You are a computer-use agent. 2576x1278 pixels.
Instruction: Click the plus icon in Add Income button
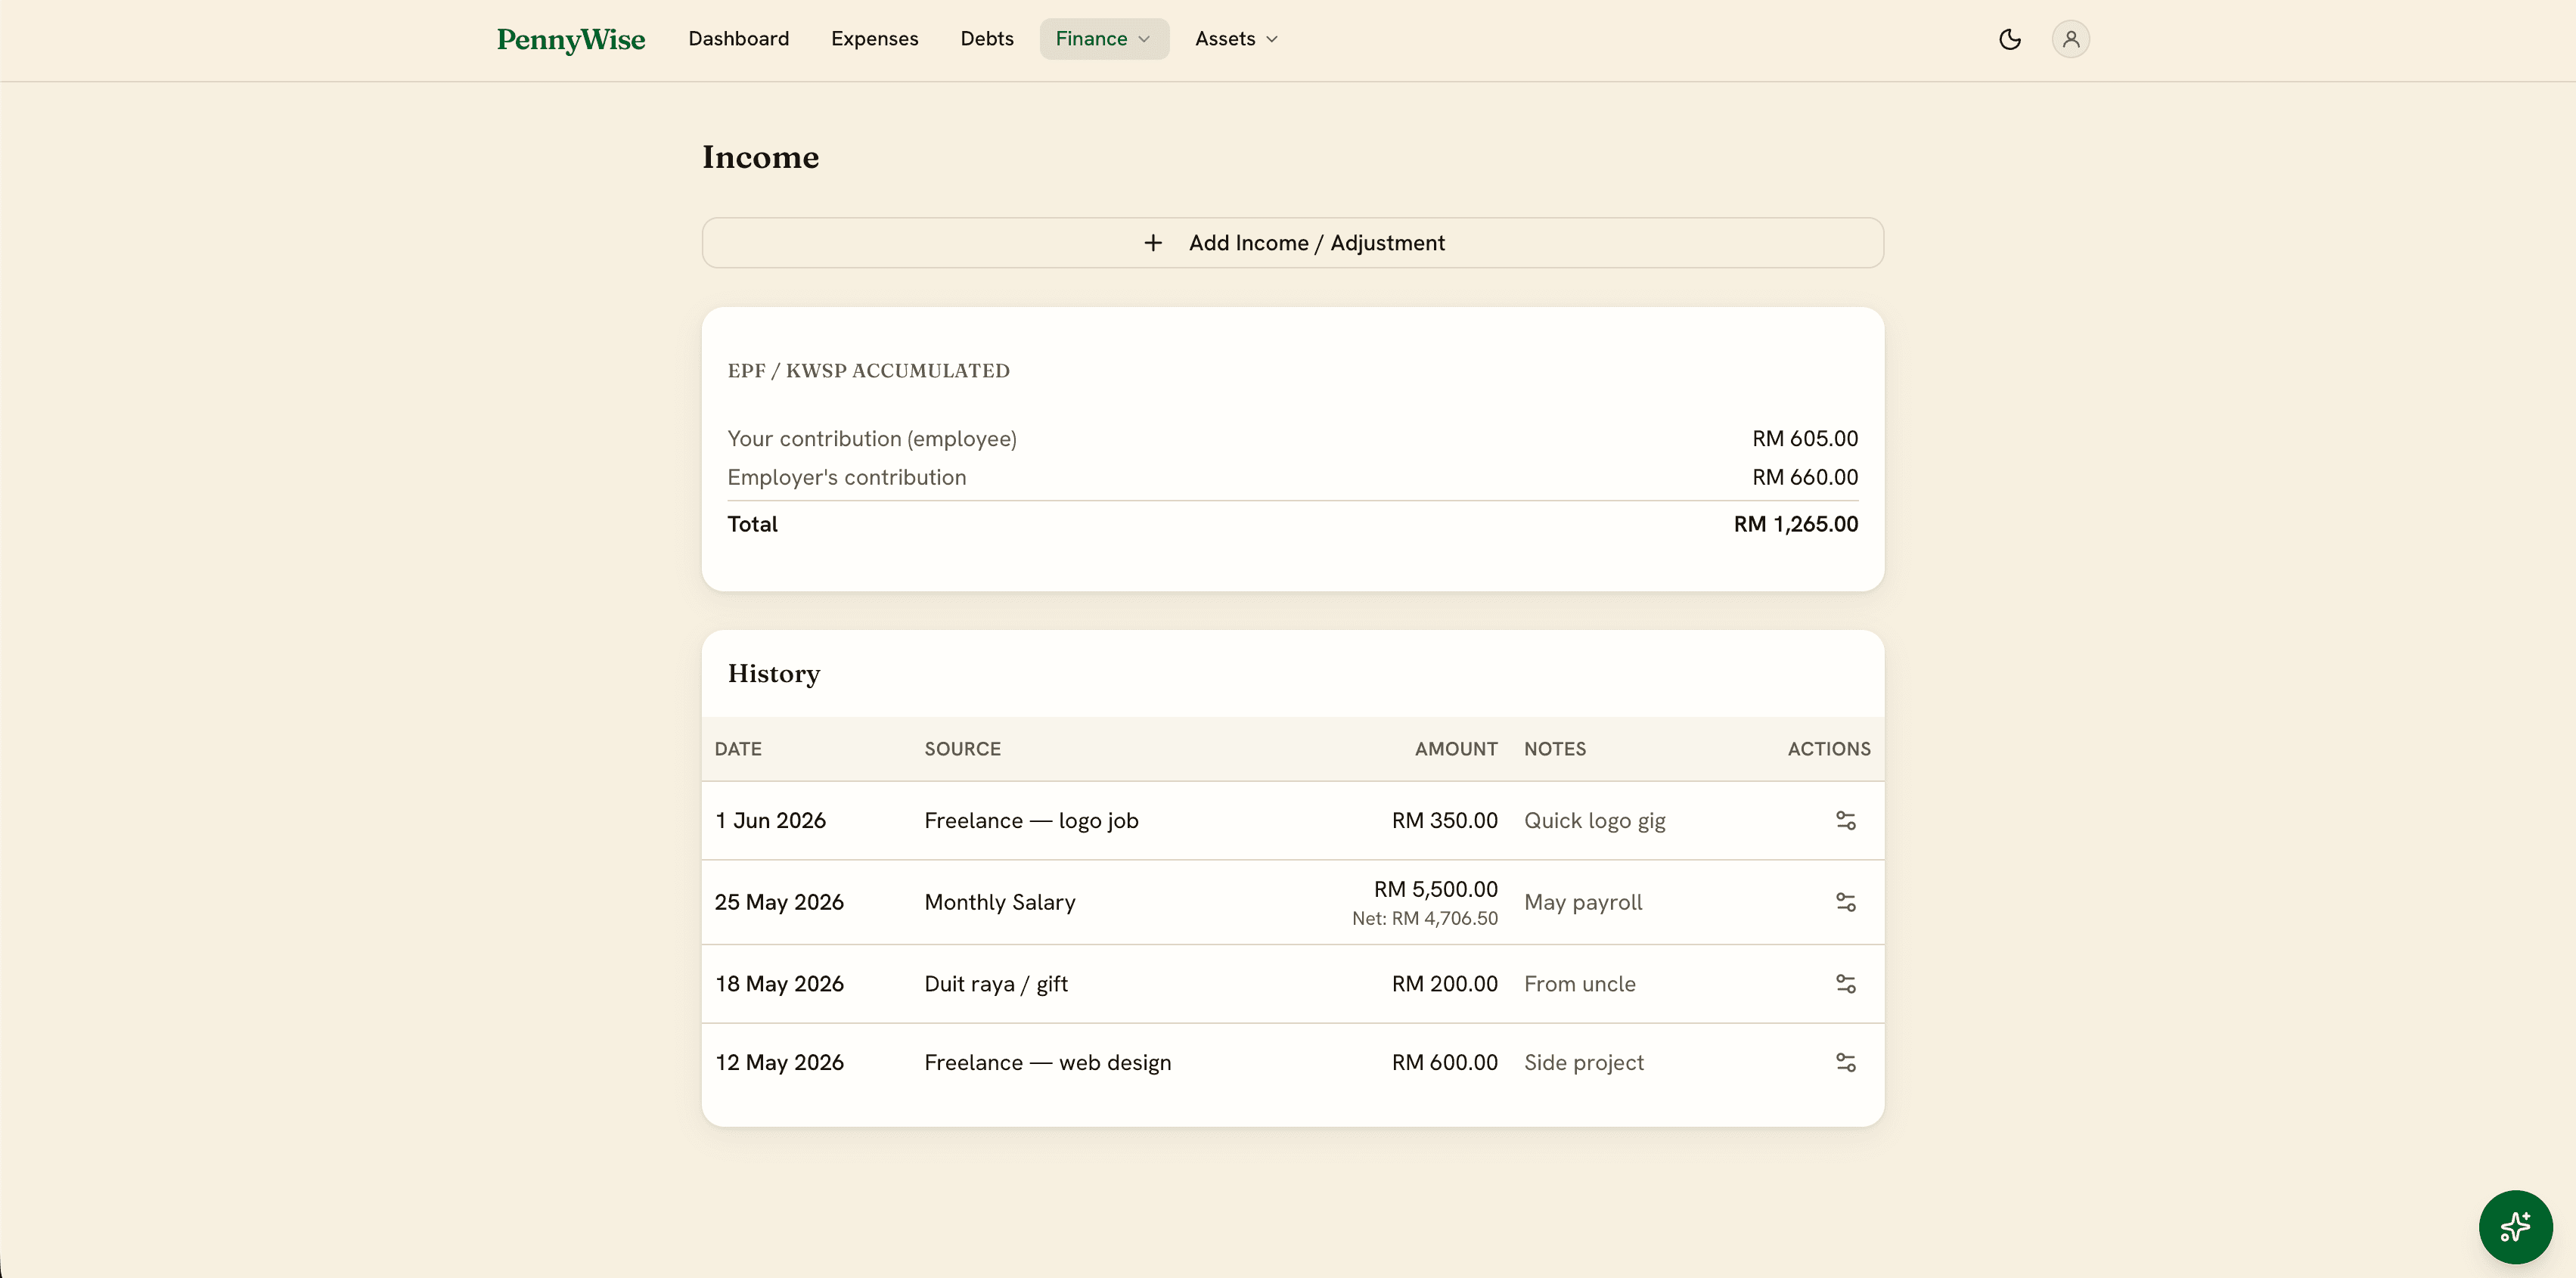[x=1153, y=243]
